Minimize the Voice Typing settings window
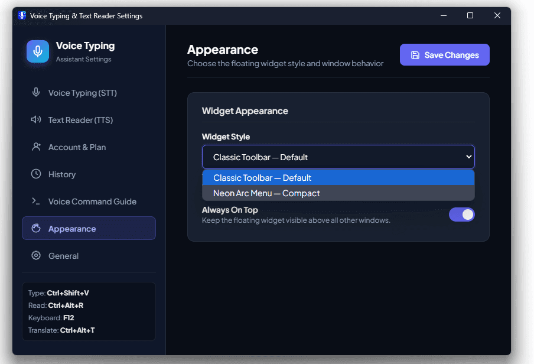Image resolution: width=534 pixels, height=364 pixels. [444, 15]
